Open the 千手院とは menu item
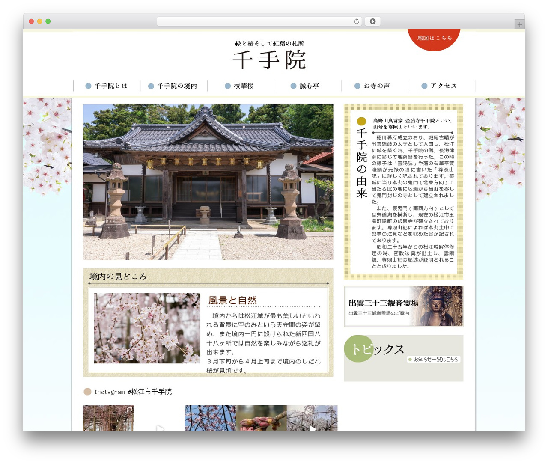 [107, 86]
